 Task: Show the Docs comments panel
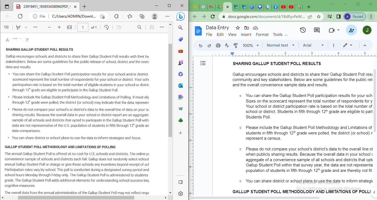pos(317,30)
